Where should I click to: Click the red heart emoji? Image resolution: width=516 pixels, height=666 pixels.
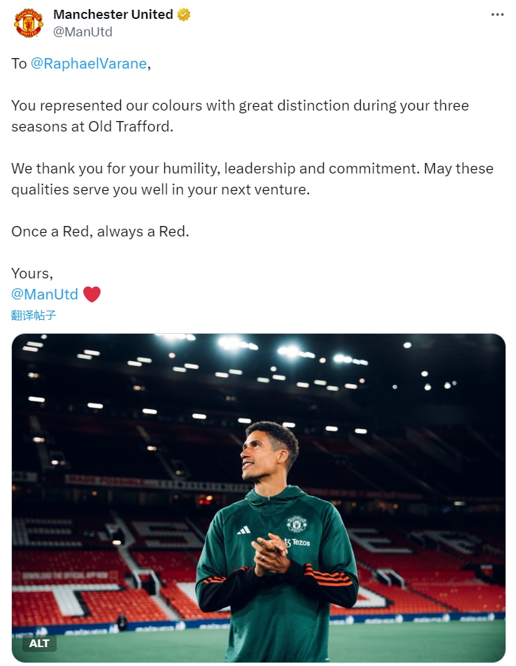tap(92, 295)
